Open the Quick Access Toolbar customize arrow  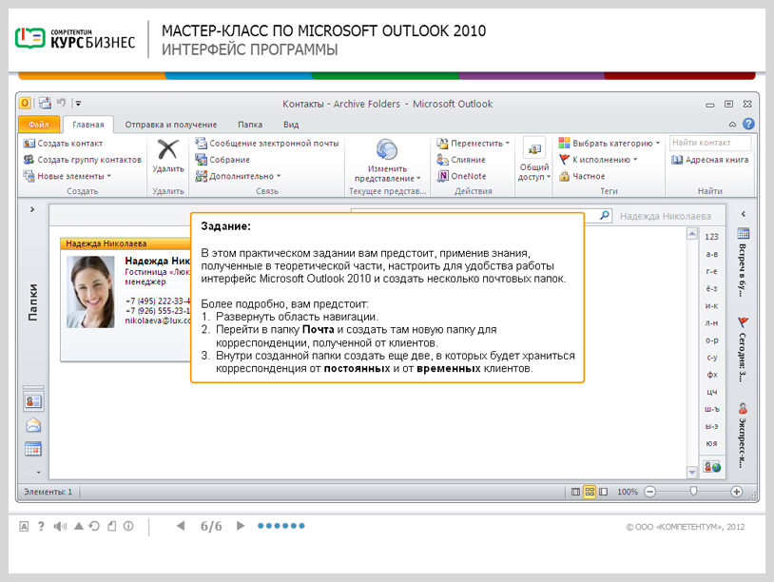[x=78, y=104]
